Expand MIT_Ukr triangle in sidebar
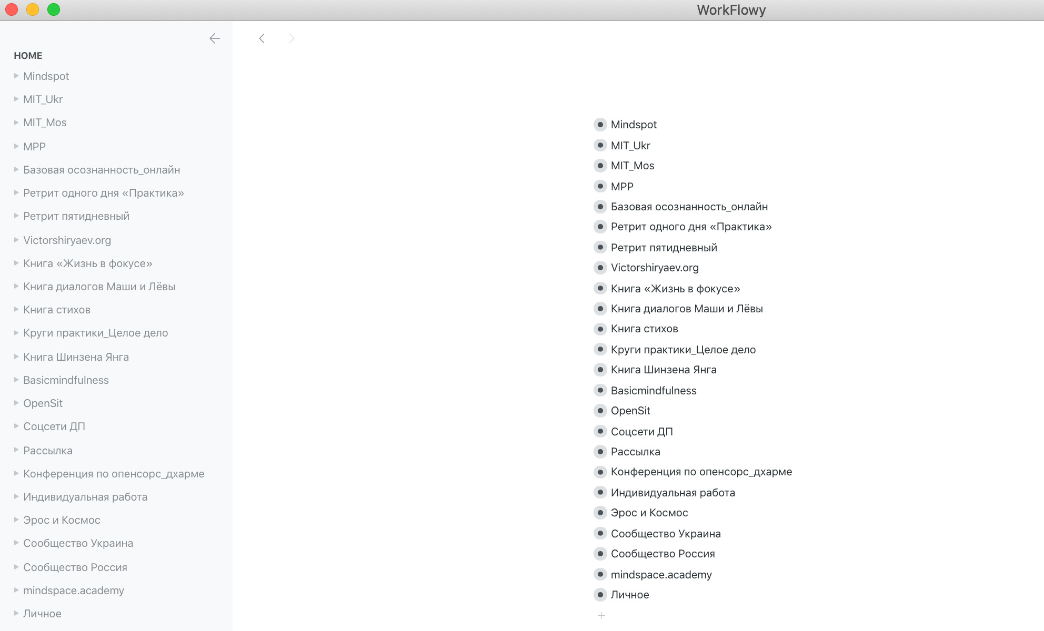The width and height of the screenshot is (1044, 631). tap(16, 99)
